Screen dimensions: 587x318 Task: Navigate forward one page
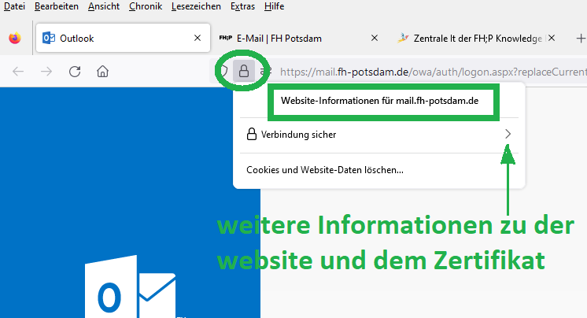pyautogui.click(x=46, y=72)
